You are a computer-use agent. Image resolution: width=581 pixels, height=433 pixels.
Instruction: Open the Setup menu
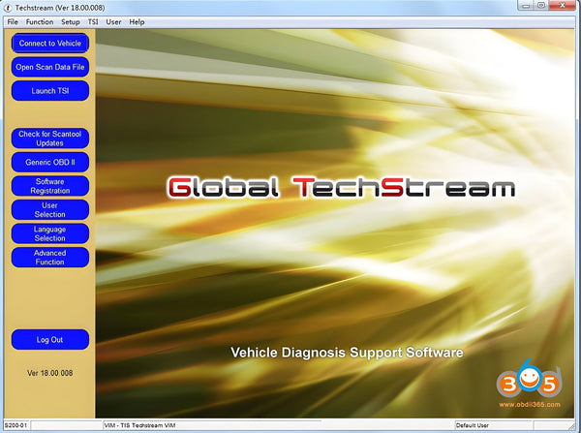(71, 22)
